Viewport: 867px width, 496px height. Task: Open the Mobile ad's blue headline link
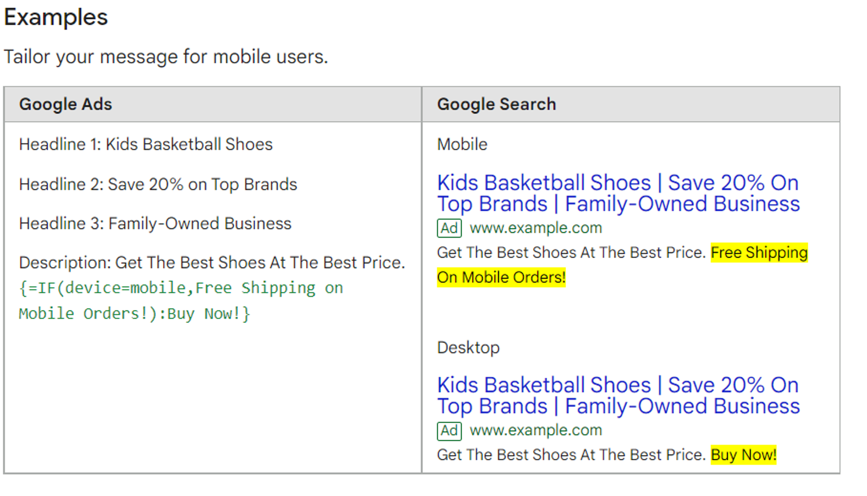618,193
